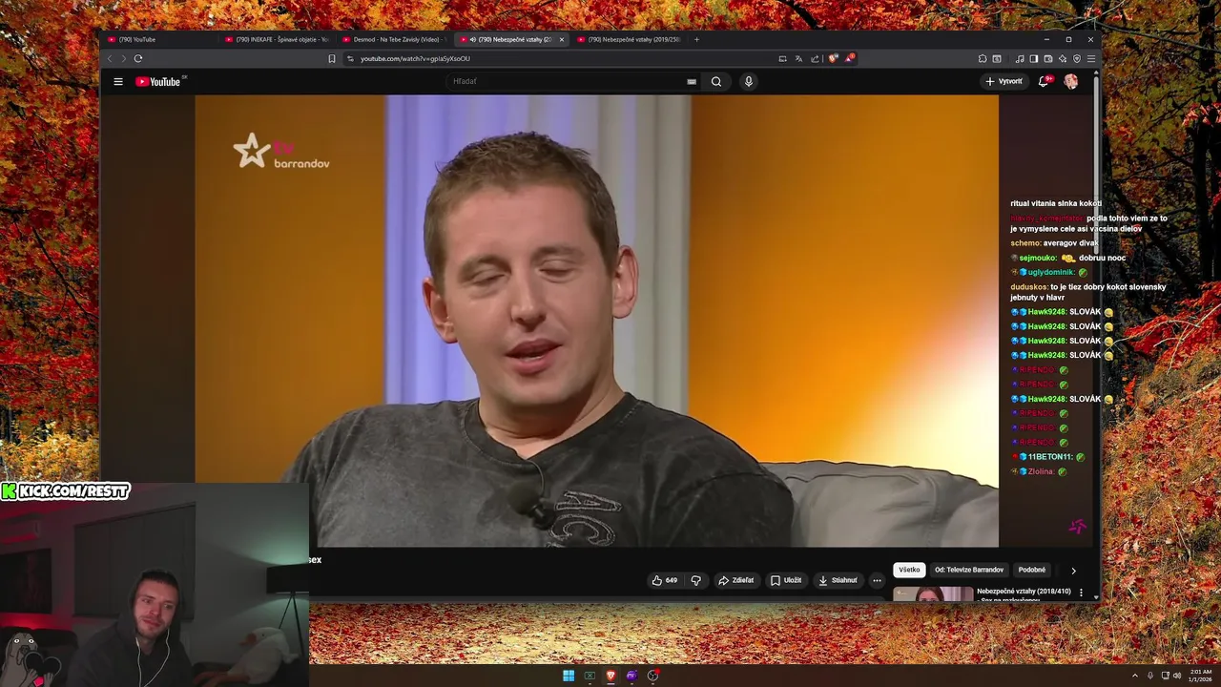The height and width of the screenshot is (687, 1221).
Task: Open the on-screen keyboard icon in search box
Action: [x=692, y=81]
